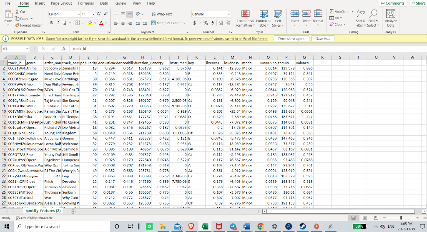Screen dimensions: 427x232
Task: Expand the General number format dropdown
Action: click(x=229, y=14)
